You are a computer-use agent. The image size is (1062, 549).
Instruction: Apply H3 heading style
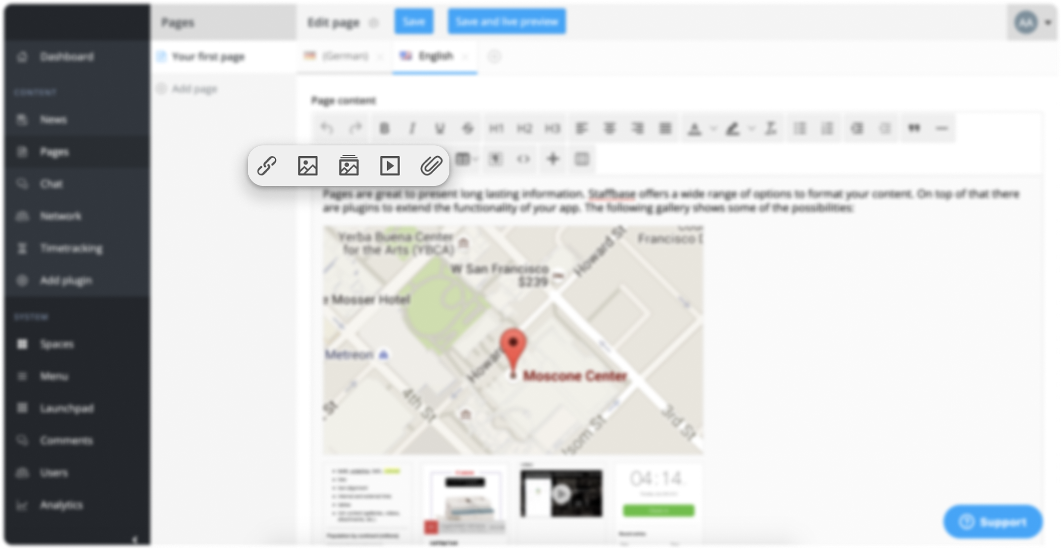[x=552, y=129]
